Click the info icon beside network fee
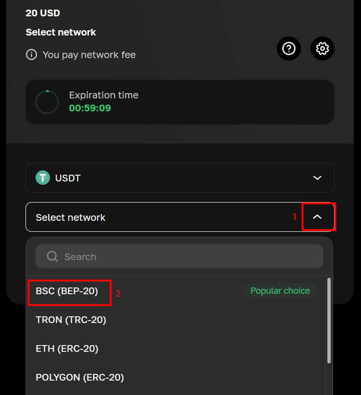 (31, 55)
